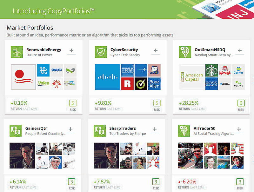Click the American Capital logo thumbnail

click(191, 77)
